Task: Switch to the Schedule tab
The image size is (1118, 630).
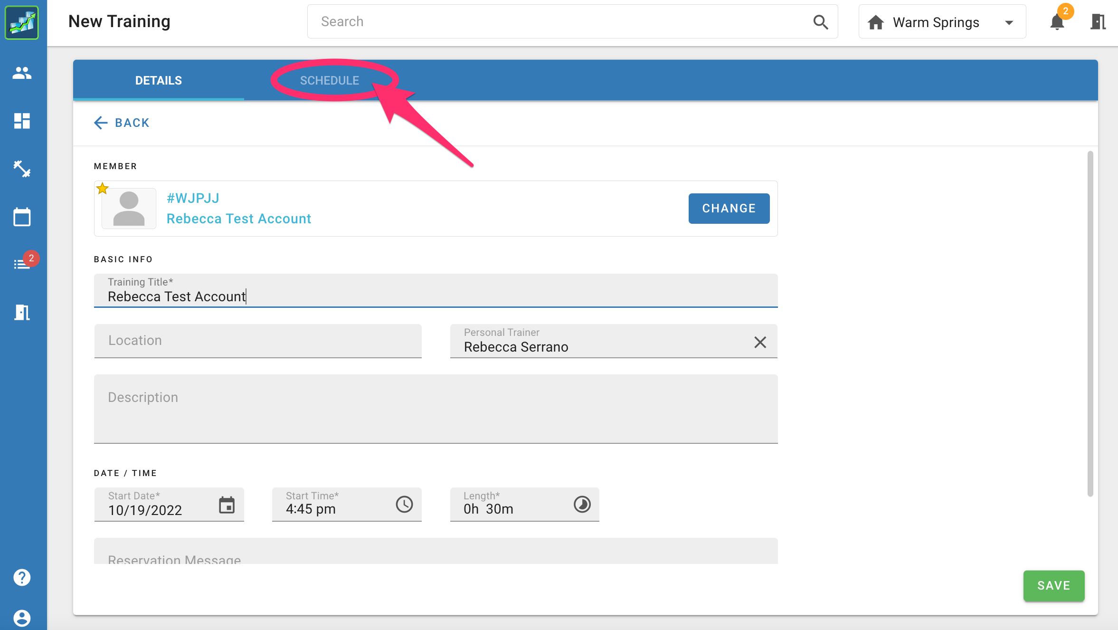Action: [329, 80]
